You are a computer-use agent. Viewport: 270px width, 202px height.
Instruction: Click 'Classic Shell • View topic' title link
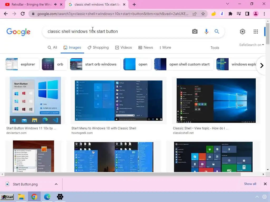201,128
